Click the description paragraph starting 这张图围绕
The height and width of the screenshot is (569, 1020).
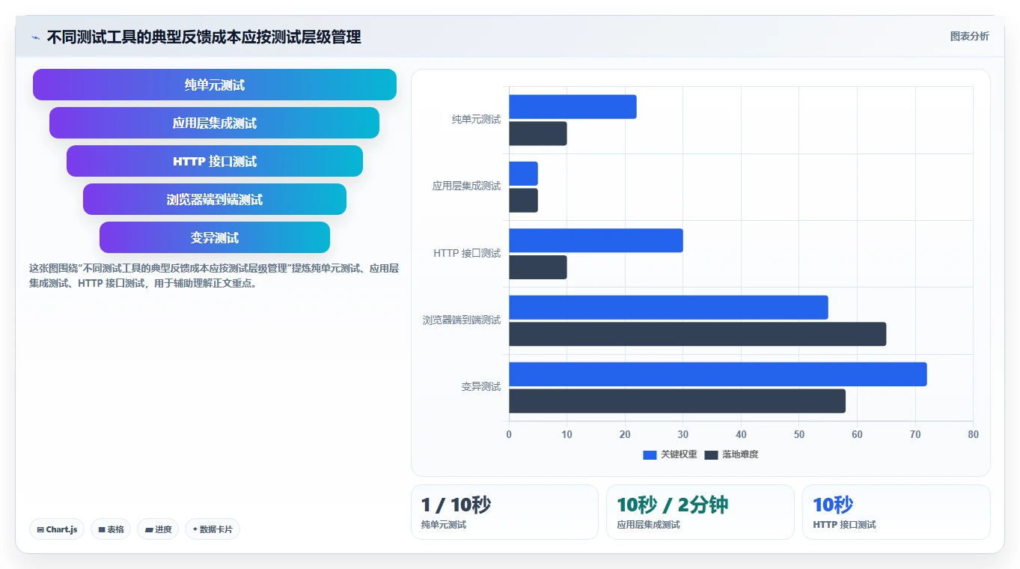[214, 276]
